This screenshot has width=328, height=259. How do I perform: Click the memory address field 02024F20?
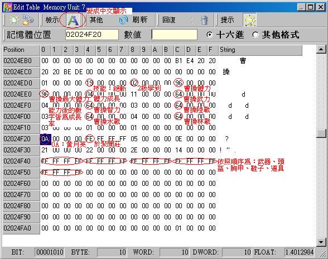(x=92, y=35)
